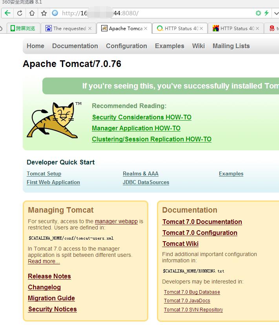The width and height of the screenshot is (279, 325).
Task: Open Tomcat 7.0 Configuration link
Action: (x=200, y=233)
